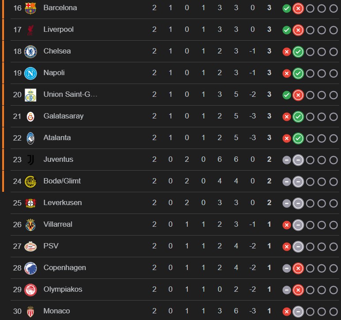Open the Union Saint-G… team link
Viewport: 341px width, 320px height.
tap(70, 95)
